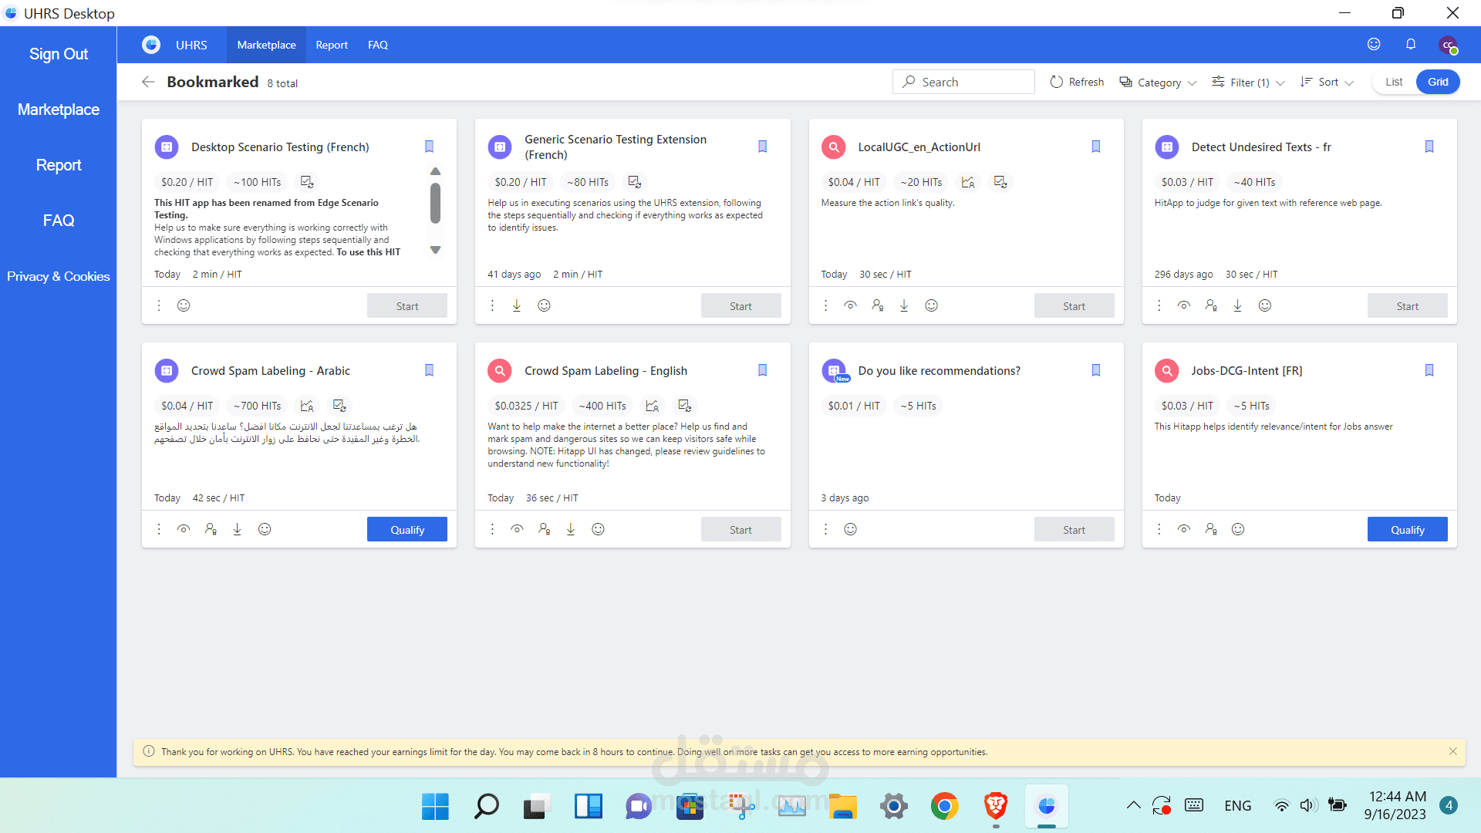Remove bookmark from Jobs-DCG-Intent [FR]
This screenshot has height=833, width=1481.
[x=1429, y=370]
